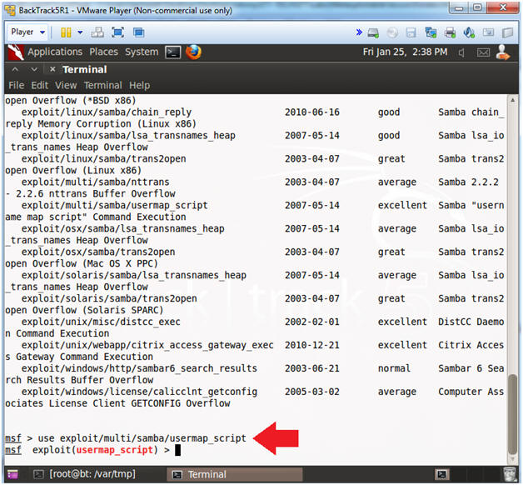Switch to the root@bt: /var/tmp window
Image resolution: width=523 pixels, height=485 pixels.
click(x=86, y=474)
